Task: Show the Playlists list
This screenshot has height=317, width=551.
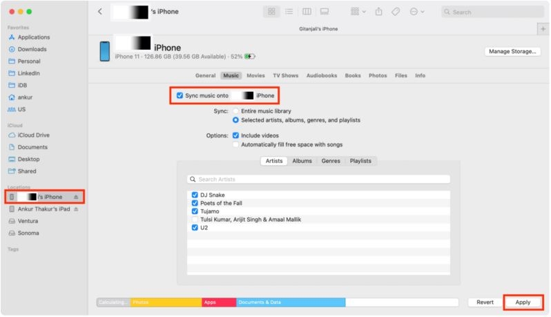Action: tap(360, 161)
